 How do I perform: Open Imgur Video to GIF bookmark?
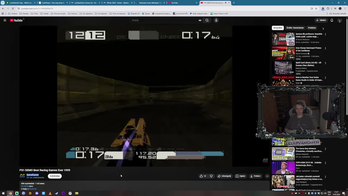[x=219, y=14]
